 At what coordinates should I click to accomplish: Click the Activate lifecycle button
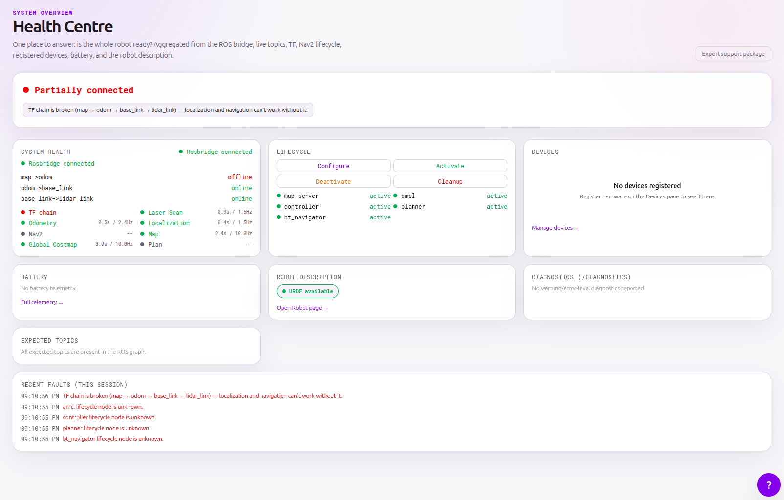coord(450,166)
